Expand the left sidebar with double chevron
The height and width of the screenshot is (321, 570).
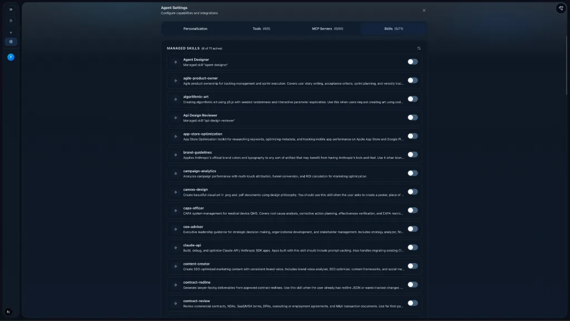[11, 9]
